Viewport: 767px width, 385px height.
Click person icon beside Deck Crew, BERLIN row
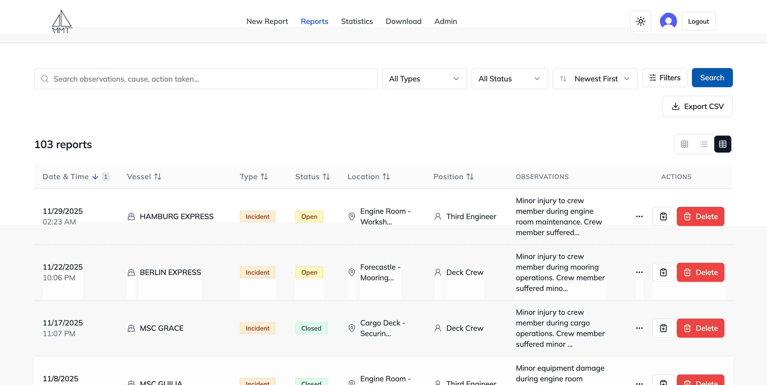coord(438,272)
